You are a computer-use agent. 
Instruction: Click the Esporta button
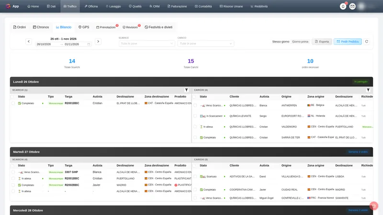click(322, 42)
